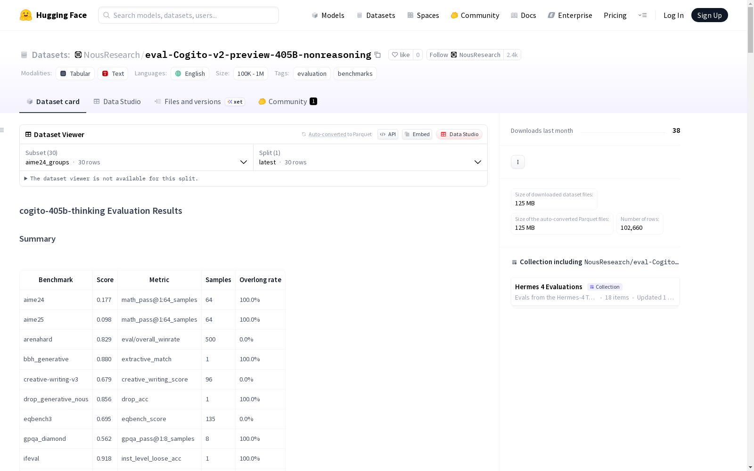Click the Hugging Face logo
The image size is (754, 471).
pos(53,15)
